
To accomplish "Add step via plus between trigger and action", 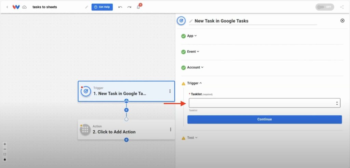I will [126, 110].
